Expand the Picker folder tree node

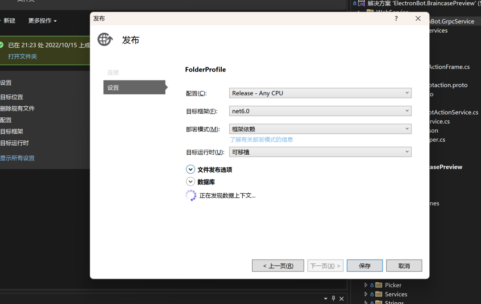(x=366, y=285)
